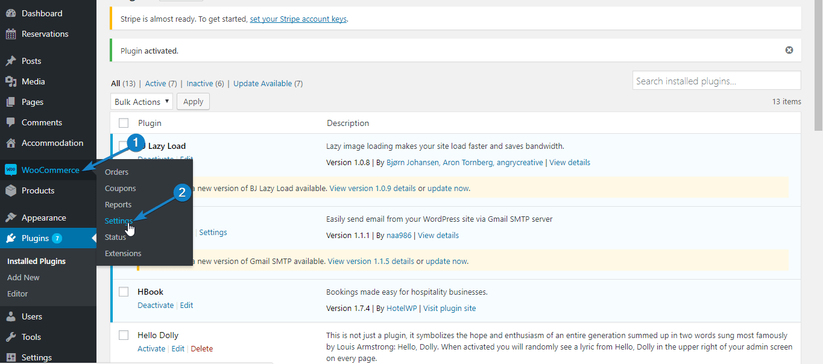Visit the HBook plugin site link
Viewport: 823px width, 364px height.
(x=449, y=308)
